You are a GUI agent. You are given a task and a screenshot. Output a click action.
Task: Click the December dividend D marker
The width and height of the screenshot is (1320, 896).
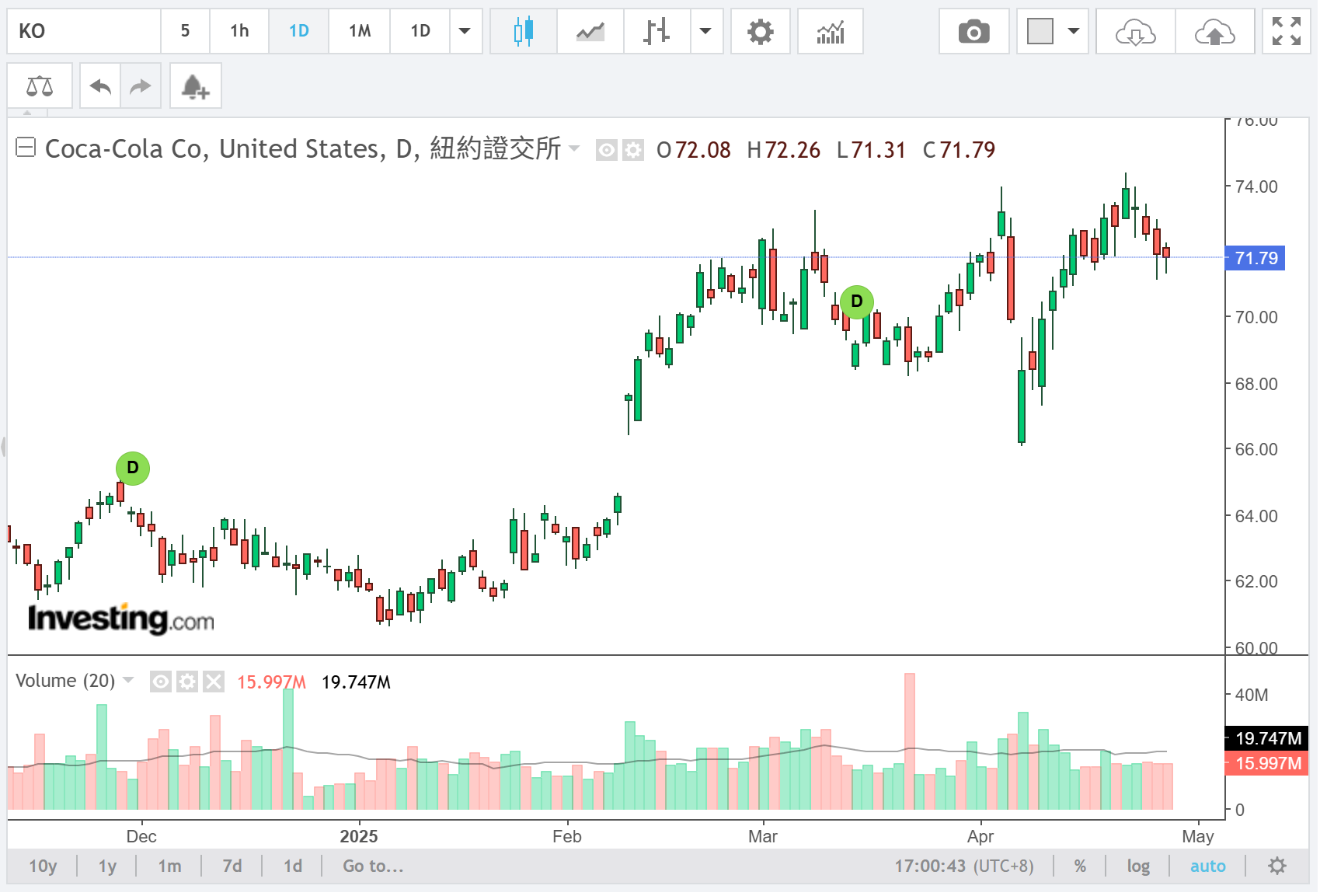(133, 468)
